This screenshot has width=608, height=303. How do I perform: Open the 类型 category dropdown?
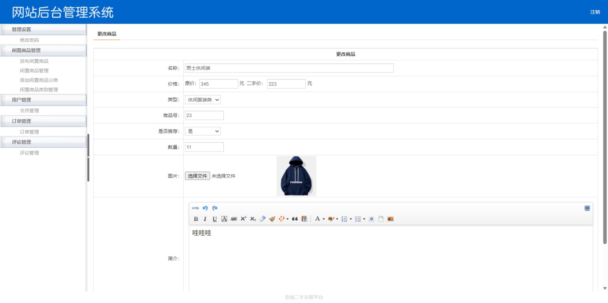[203, 100]
